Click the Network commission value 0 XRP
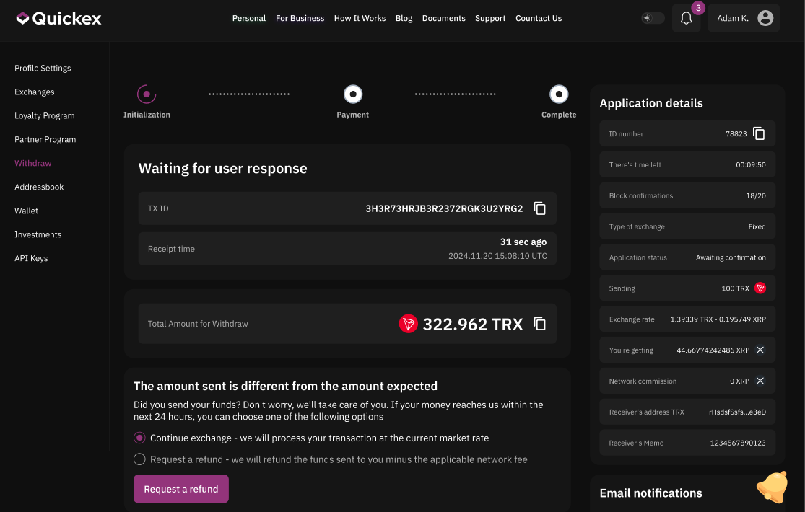This screenshot has width=805, height=512. pyautogui.click(x=739, y=381)
